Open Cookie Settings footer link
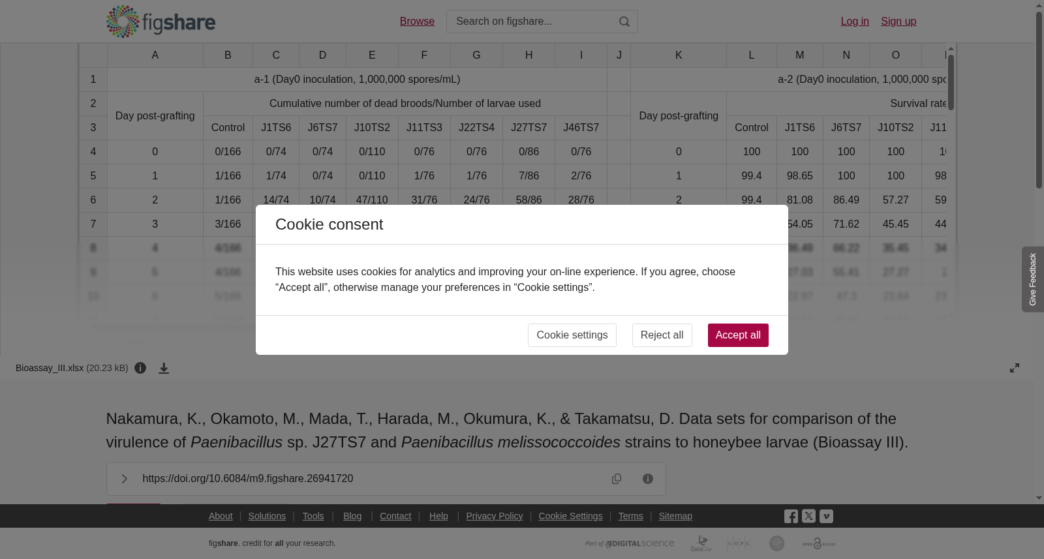Screen dimensions: 1044x559 570,516
